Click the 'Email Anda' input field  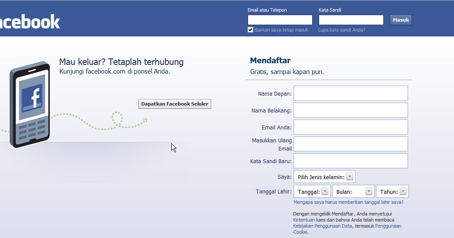click(x=351, y=127)
